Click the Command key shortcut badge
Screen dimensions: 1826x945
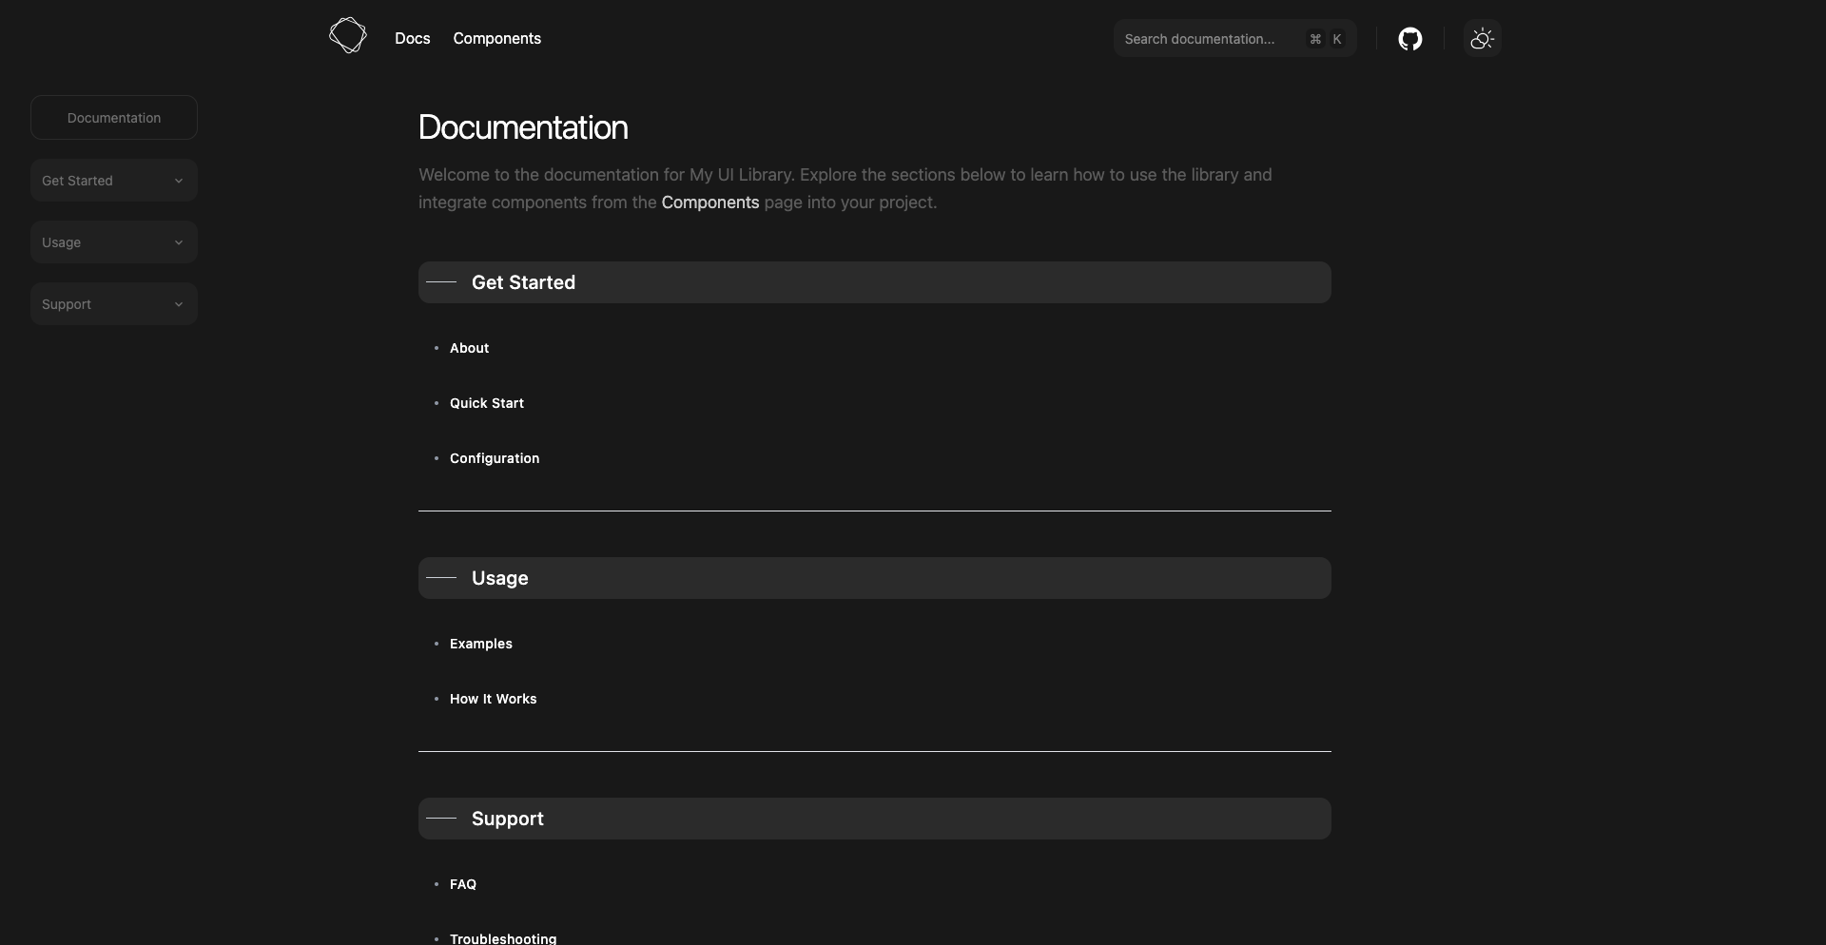coord(1315,39)
